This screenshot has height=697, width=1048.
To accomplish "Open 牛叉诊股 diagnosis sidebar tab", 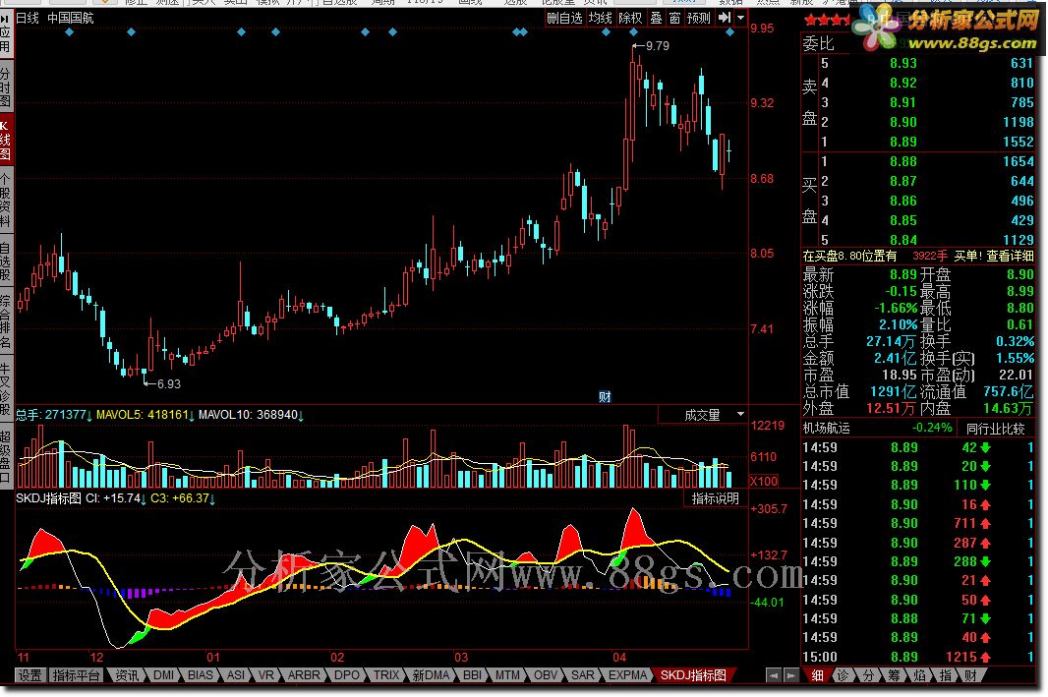I will coord(5,389).
